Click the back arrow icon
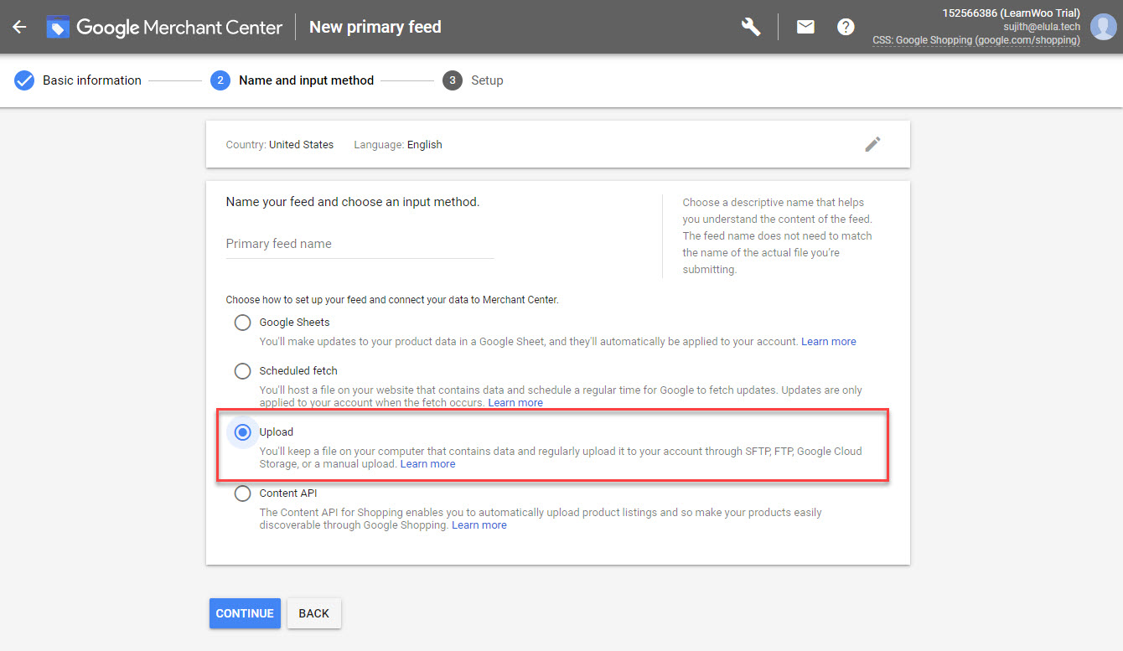Viewport: 1123px width, 651px height. tap(19, 27)
